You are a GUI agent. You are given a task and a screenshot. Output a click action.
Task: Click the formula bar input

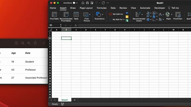coord(135,25)
